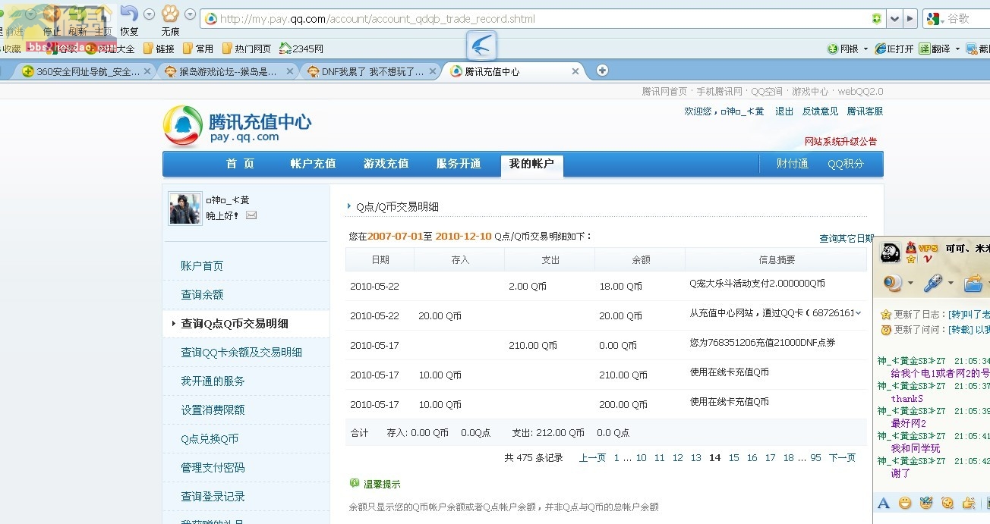
Task: Click the go arrow button next to address bar
Action: click(910, 19)
